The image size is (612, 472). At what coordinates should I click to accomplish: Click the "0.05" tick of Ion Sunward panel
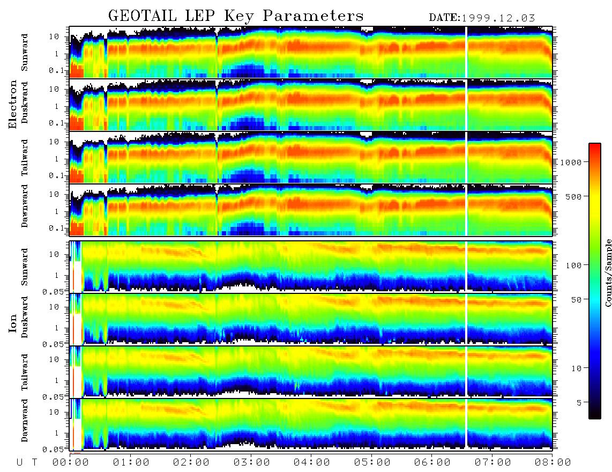[x=54, y=291]
